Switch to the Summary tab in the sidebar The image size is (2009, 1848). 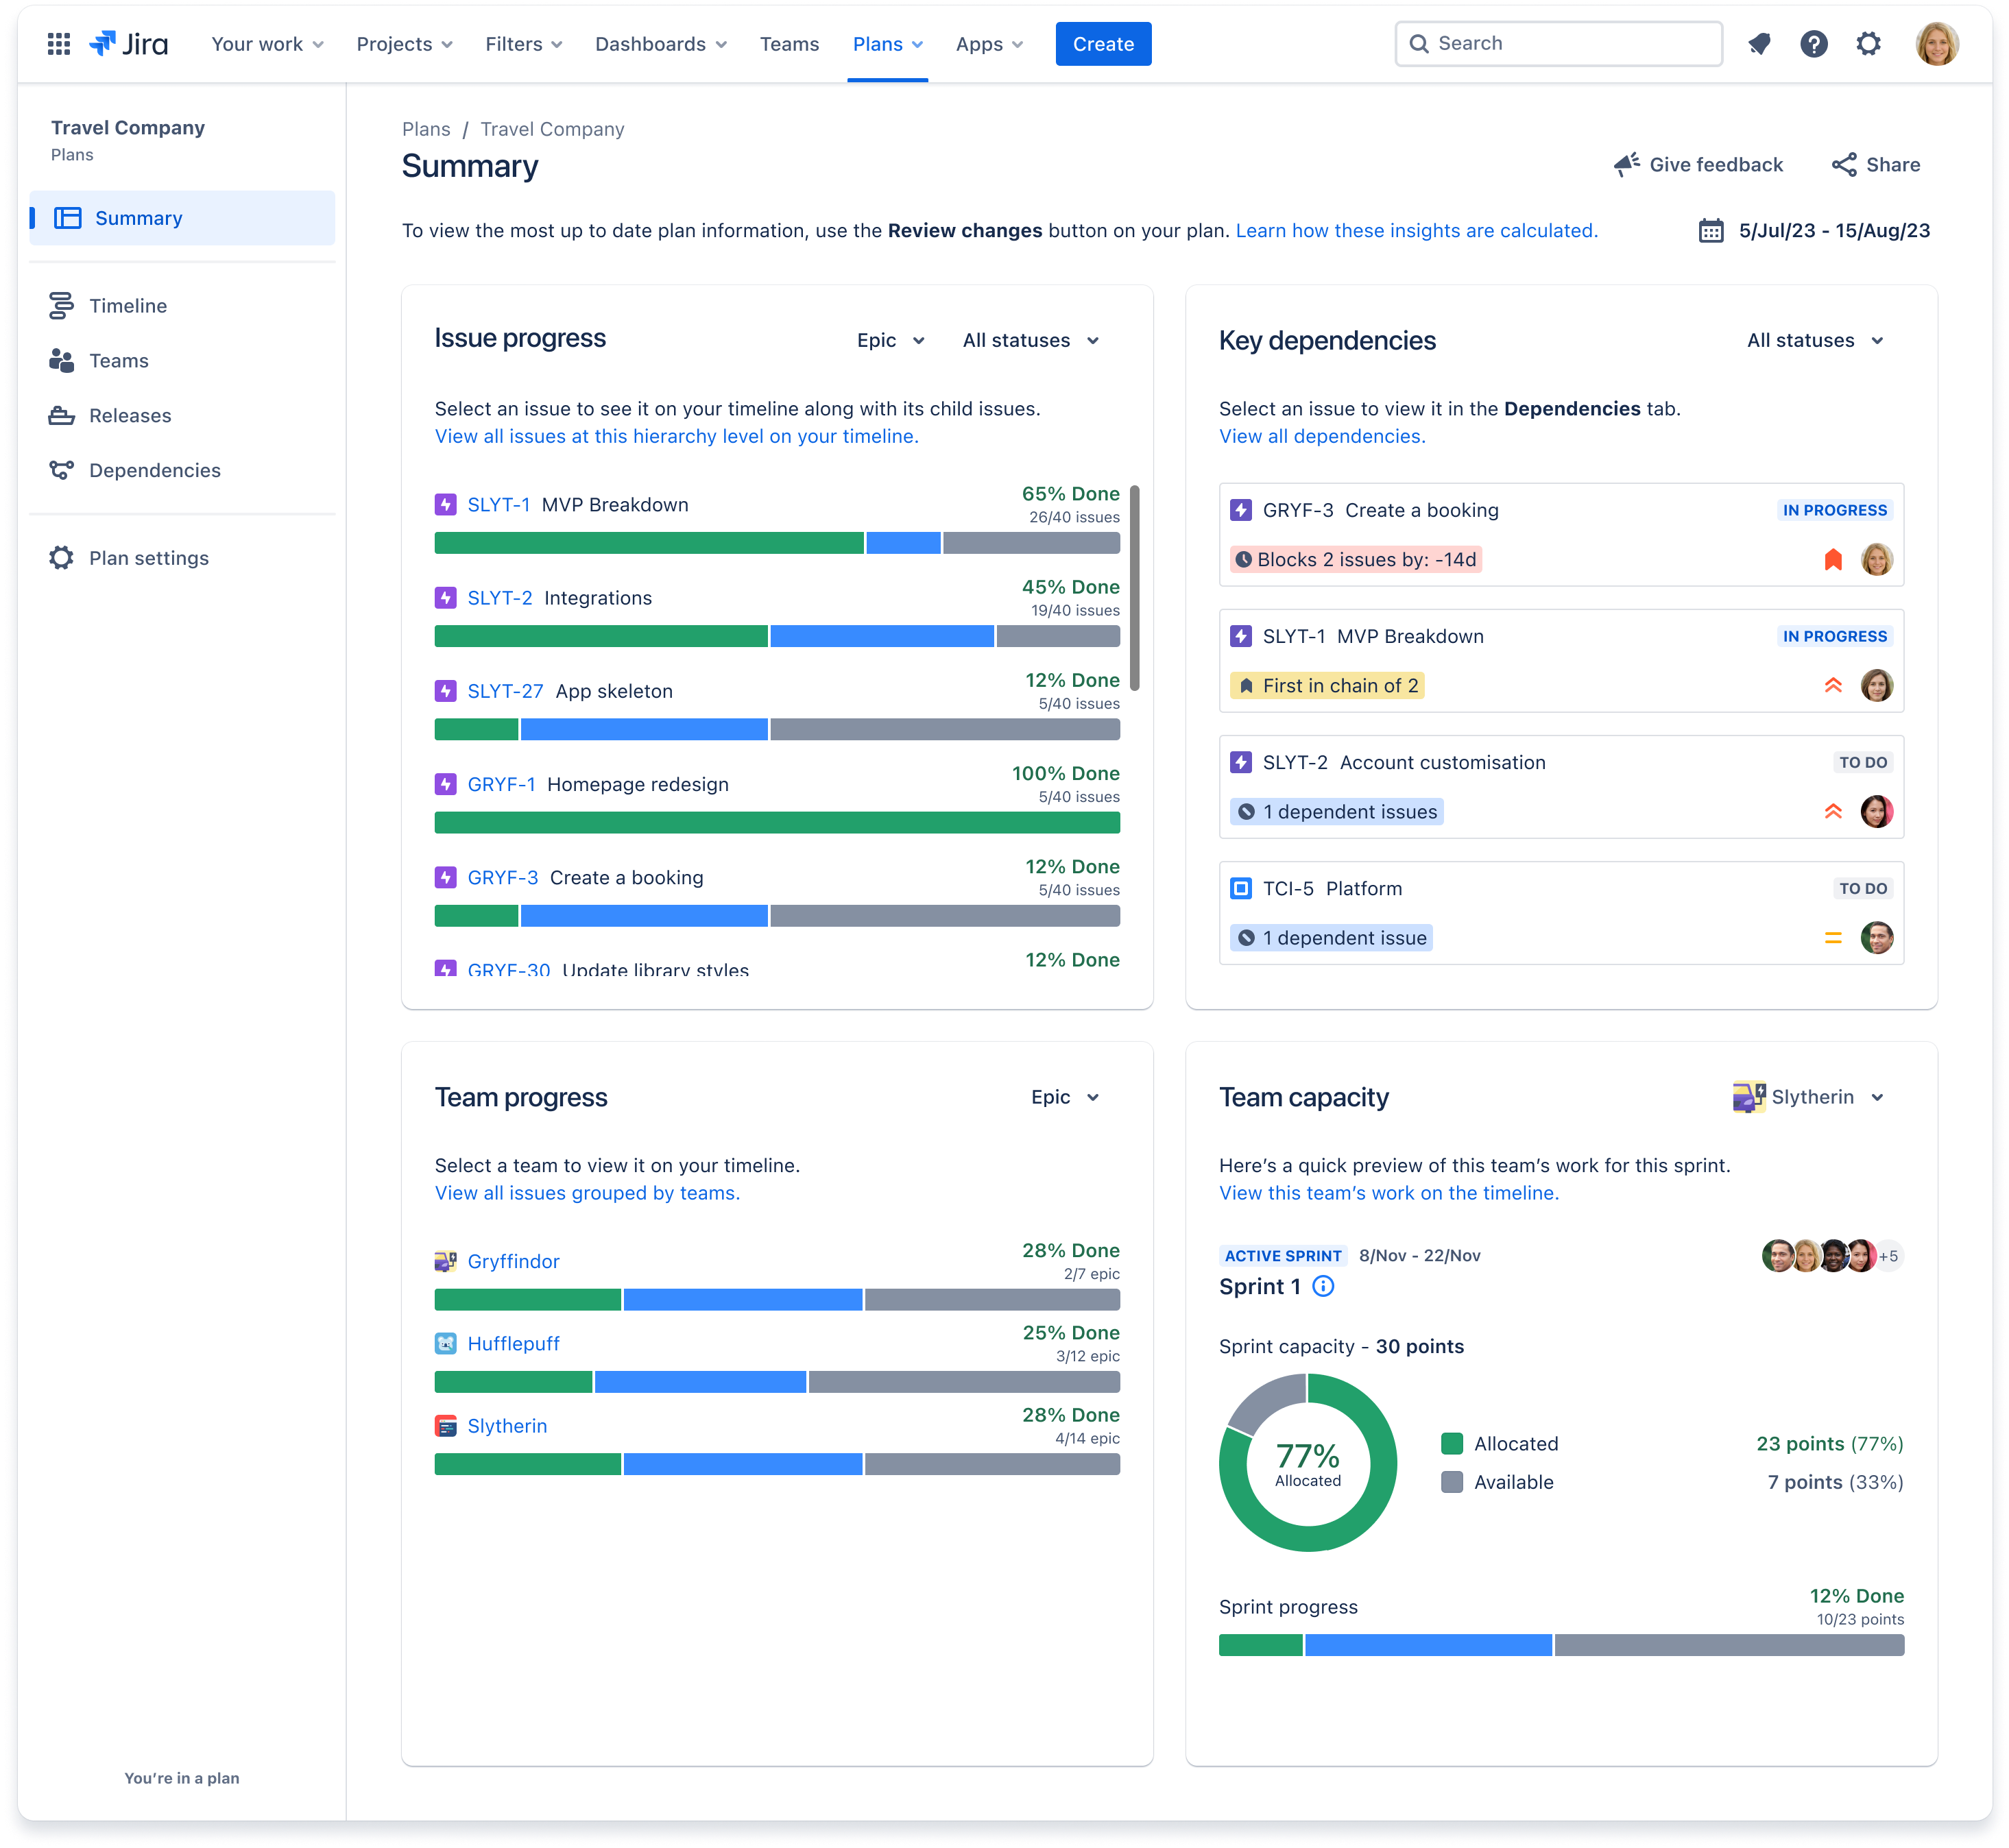tap(138, 218)
